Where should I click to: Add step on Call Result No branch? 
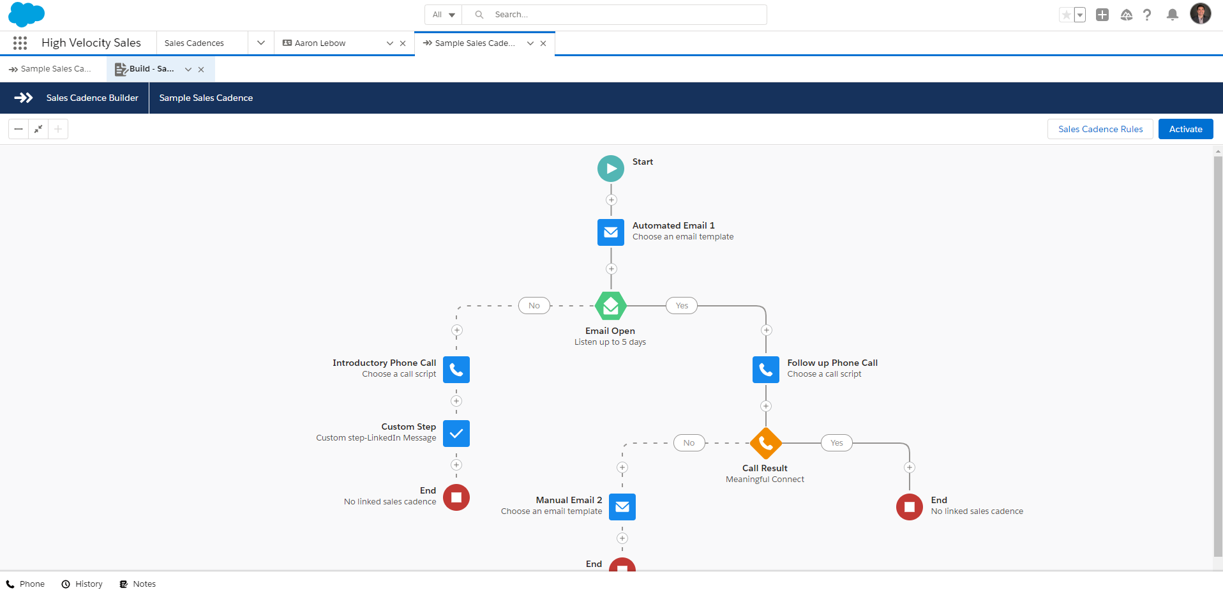click(x=622, y=467)
